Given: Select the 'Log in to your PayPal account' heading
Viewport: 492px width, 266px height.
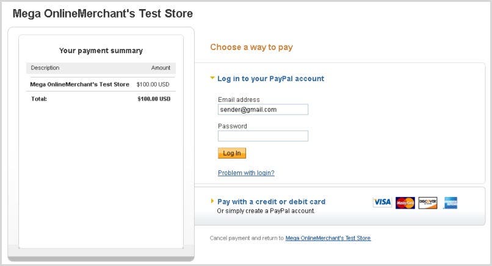Looking at the screenshot, I should pyautogui.click(x=270, y=79).
